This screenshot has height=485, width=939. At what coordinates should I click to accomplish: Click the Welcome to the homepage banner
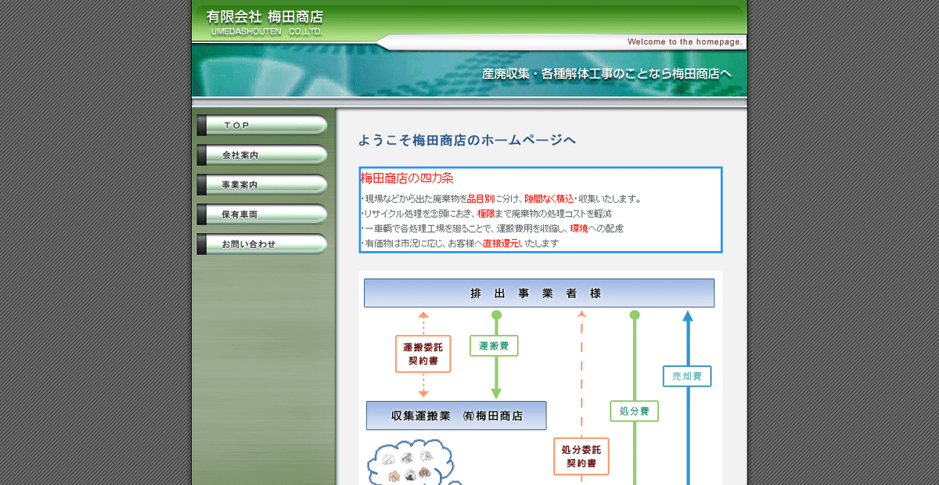click(x=682, y=41)
